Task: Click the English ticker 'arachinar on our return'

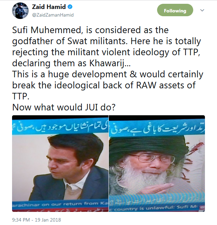Action: (60, 204)
